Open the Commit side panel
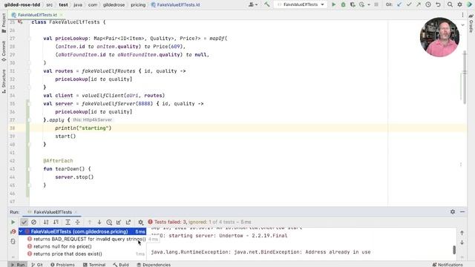The height and width of the screenshot is (267, 475). 4,51
